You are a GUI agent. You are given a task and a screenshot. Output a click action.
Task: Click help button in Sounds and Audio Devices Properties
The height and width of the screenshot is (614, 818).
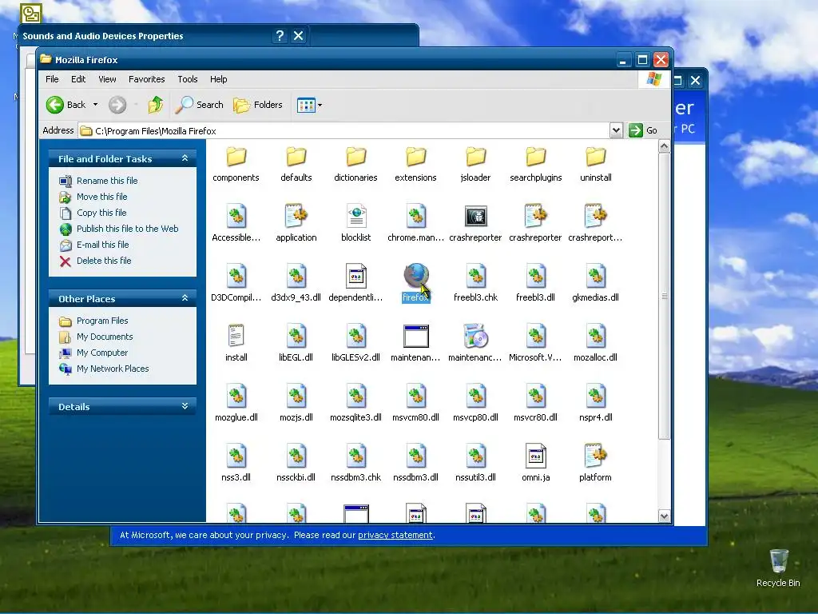point(280,35)
